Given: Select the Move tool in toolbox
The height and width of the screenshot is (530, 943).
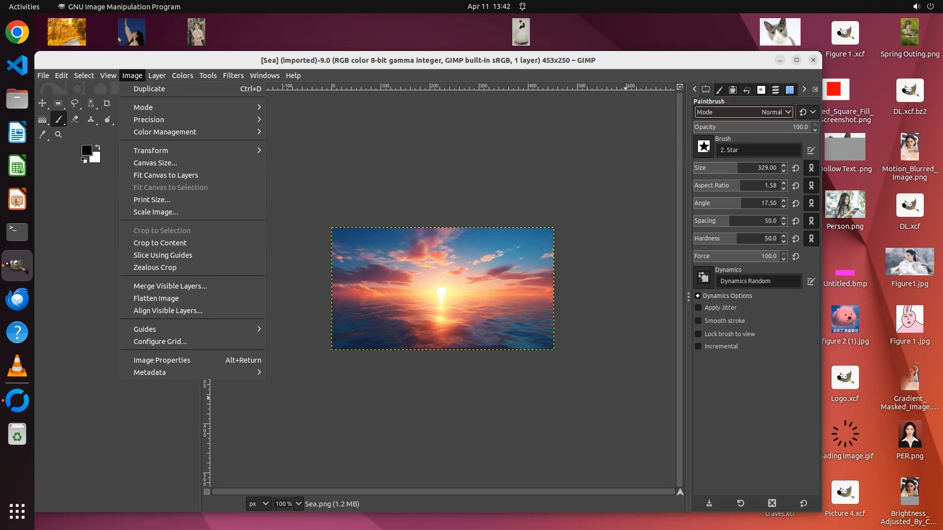Looking at the screenshot, I should pyautogui.click(x=42, y=103).
